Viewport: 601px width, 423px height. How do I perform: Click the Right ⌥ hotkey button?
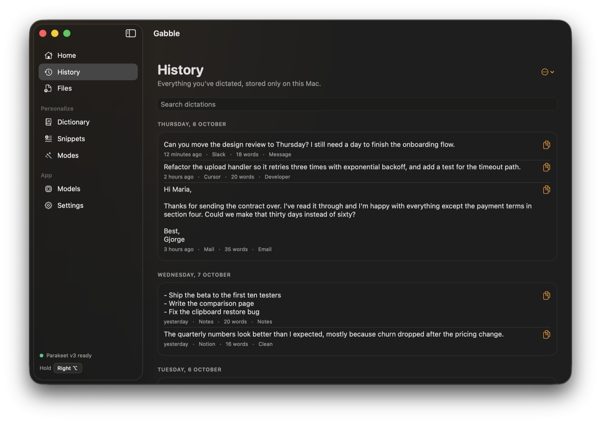tap(67, 368)
